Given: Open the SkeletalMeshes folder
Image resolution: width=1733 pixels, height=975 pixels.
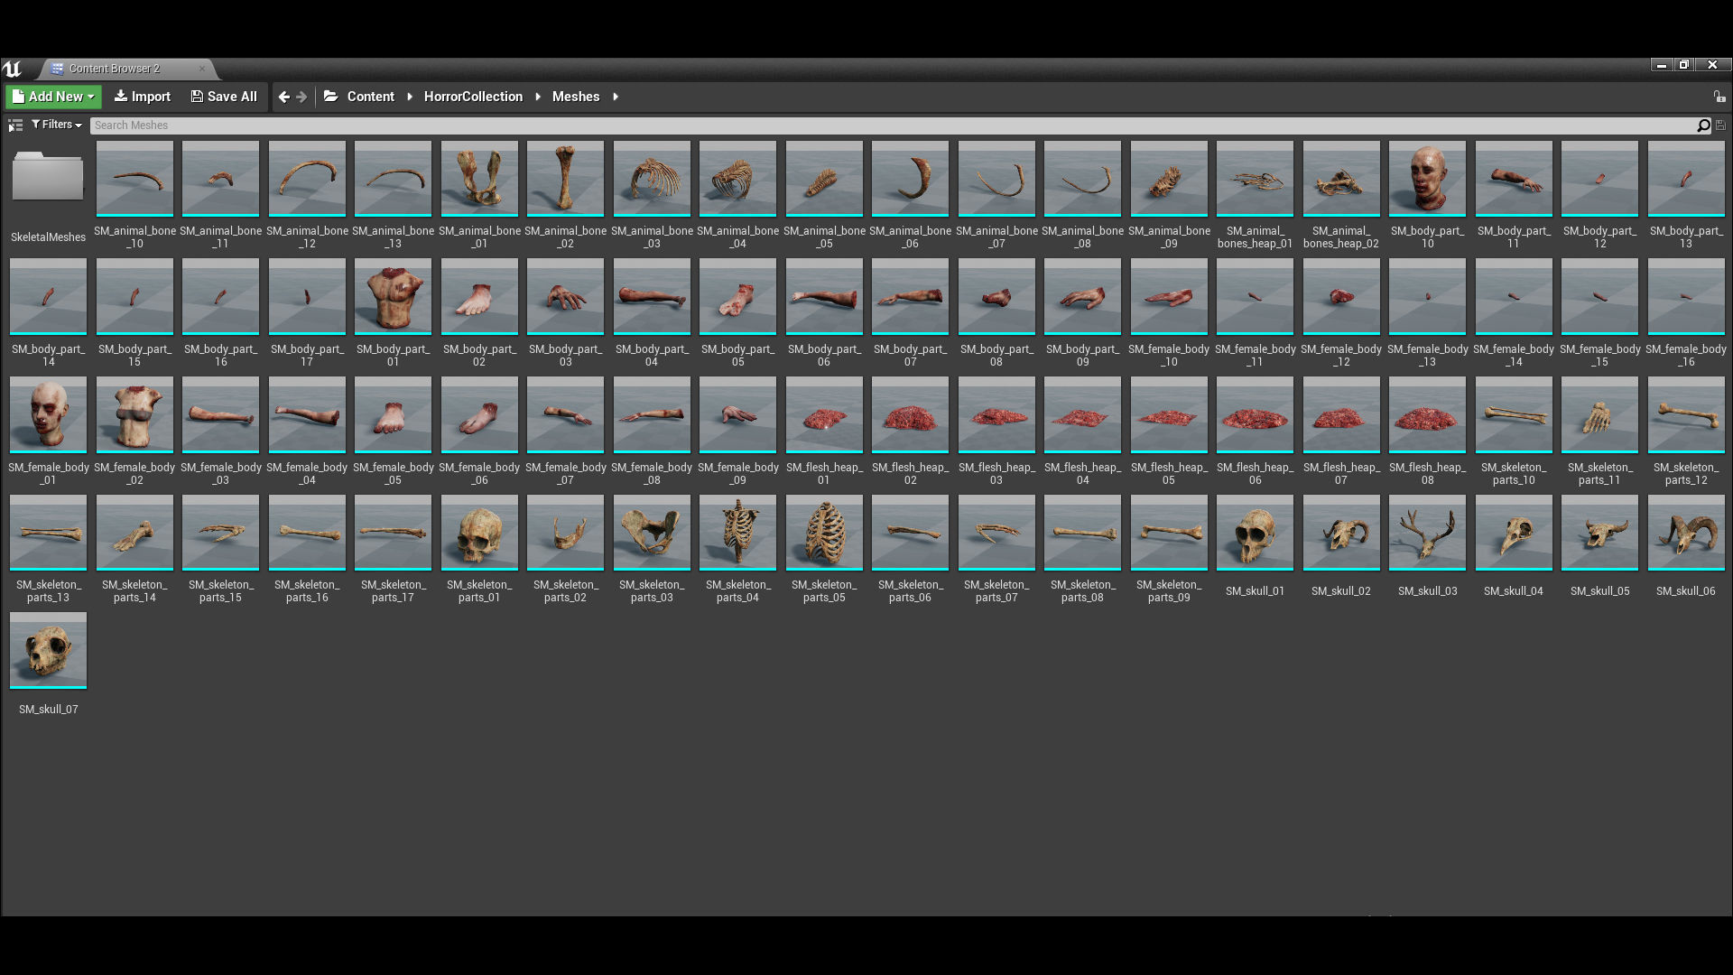Looking at the screenshot, I should pos(48,178).
